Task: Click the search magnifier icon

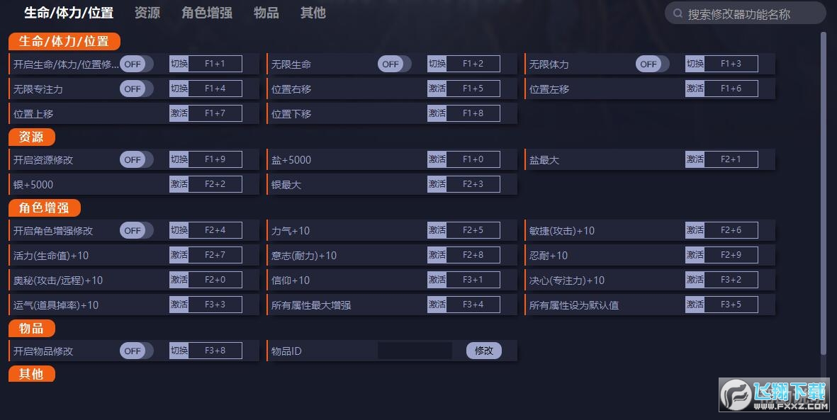Action: [x=678, y=13]
